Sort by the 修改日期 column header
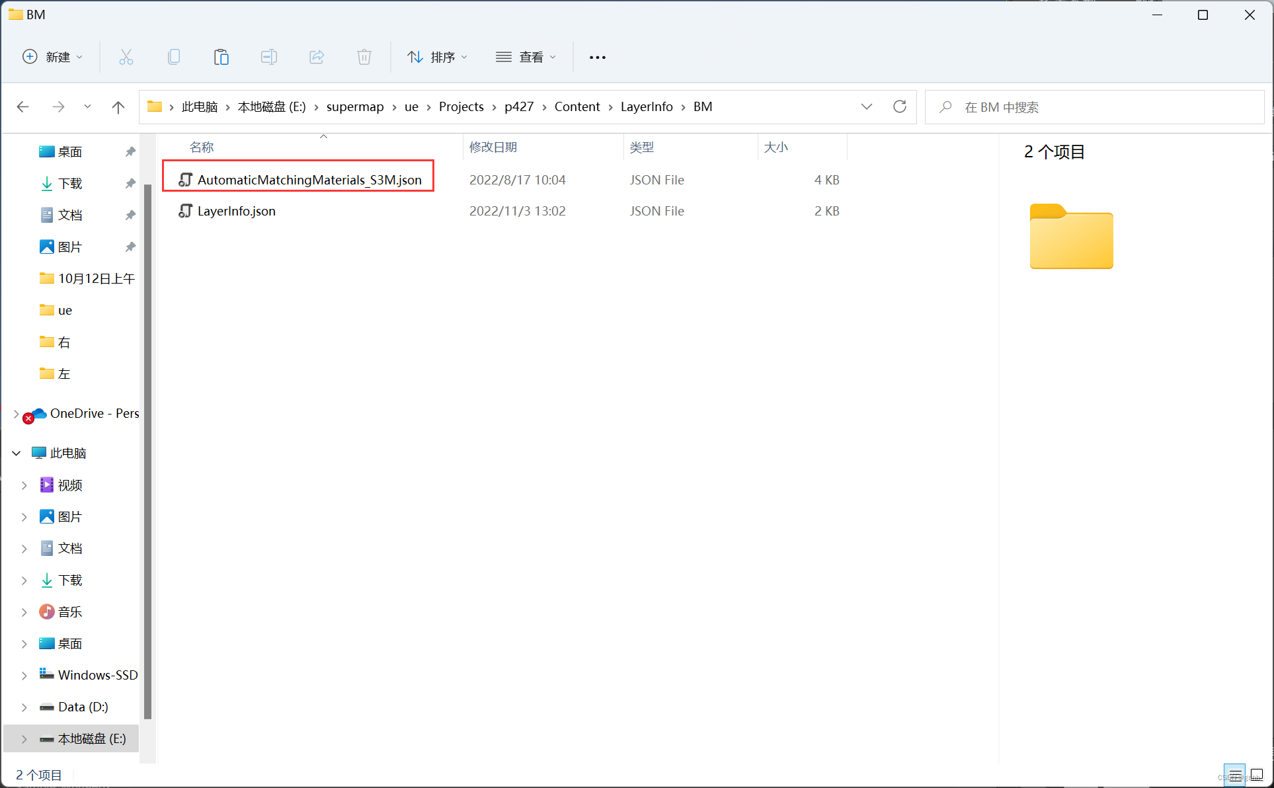Screen dimensions: 1274x788 coord(493,147)
